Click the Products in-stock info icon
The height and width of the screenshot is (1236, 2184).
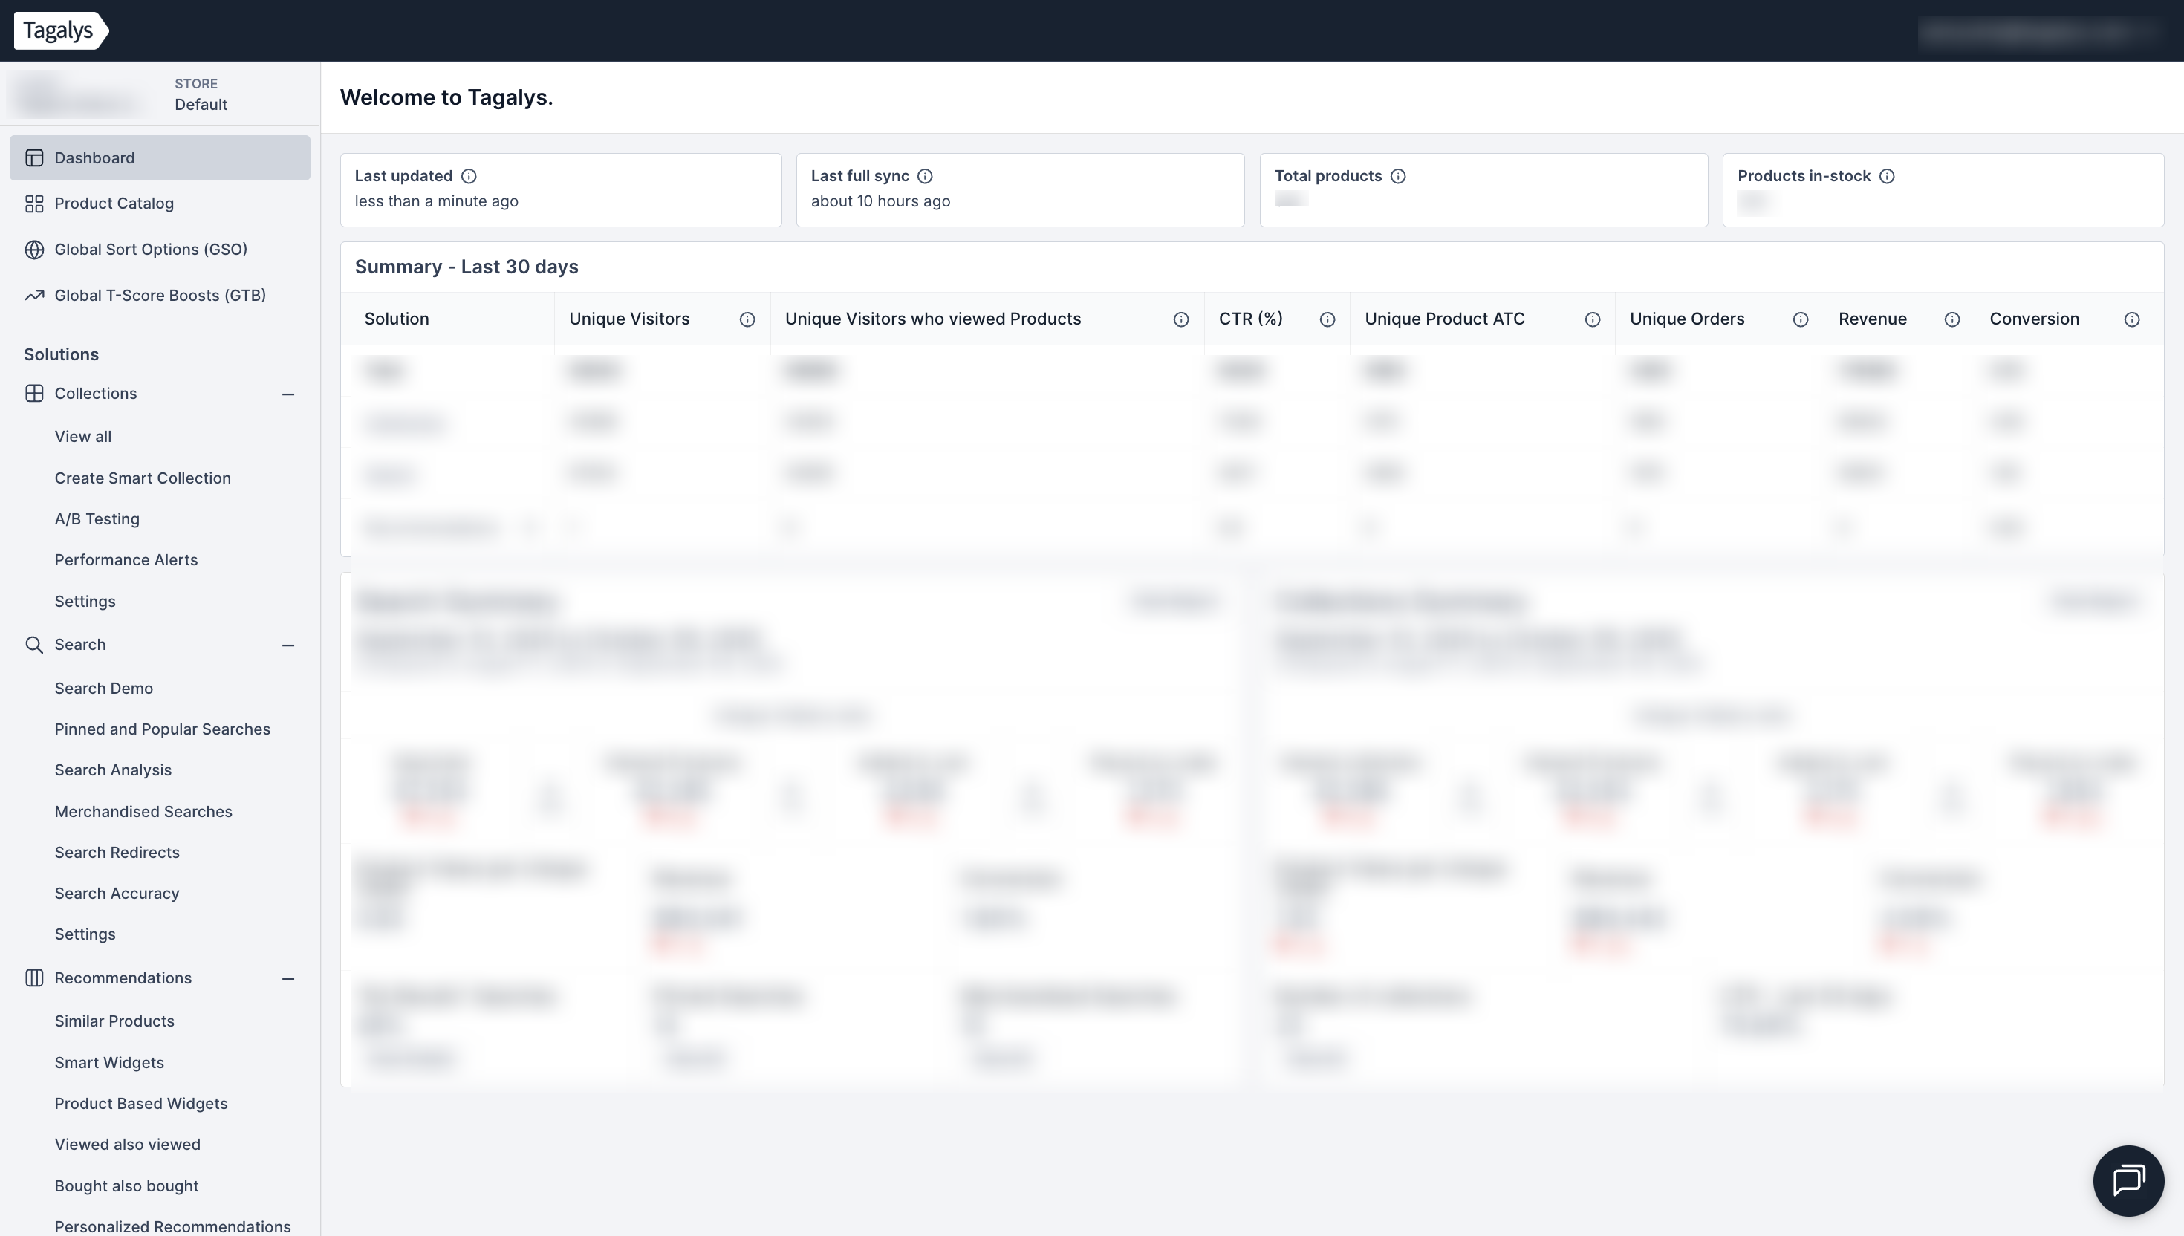pos(1887,176)
